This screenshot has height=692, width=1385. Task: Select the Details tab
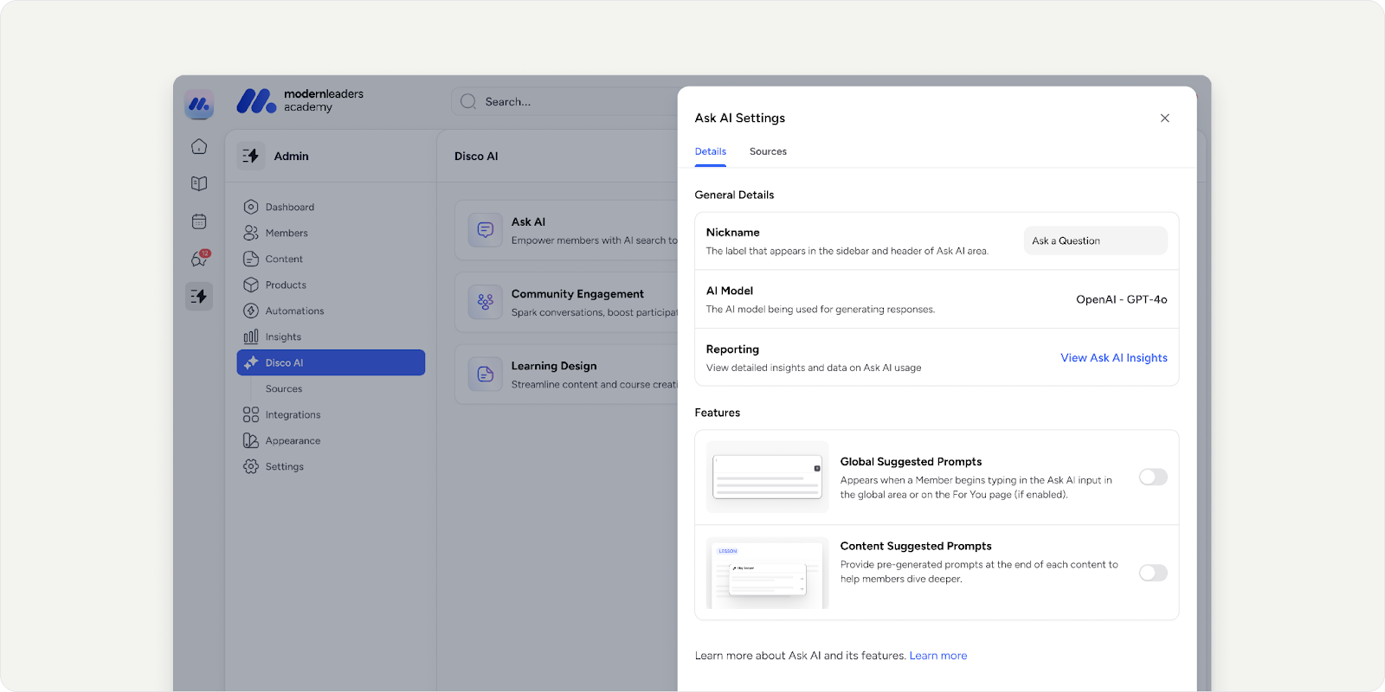tap(710, 151)
